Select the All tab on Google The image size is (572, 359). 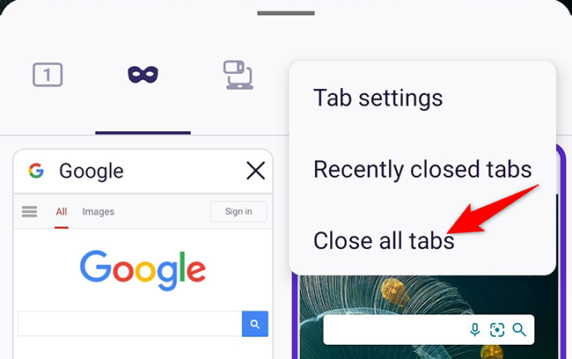pos(62,211)
